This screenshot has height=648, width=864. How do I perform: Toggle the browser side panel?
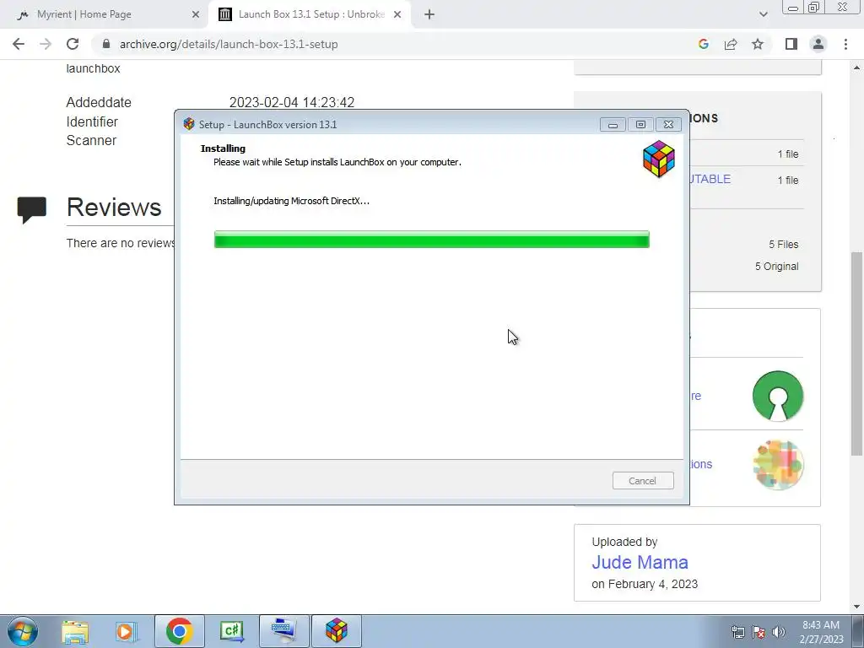click(x=791, y=44)
